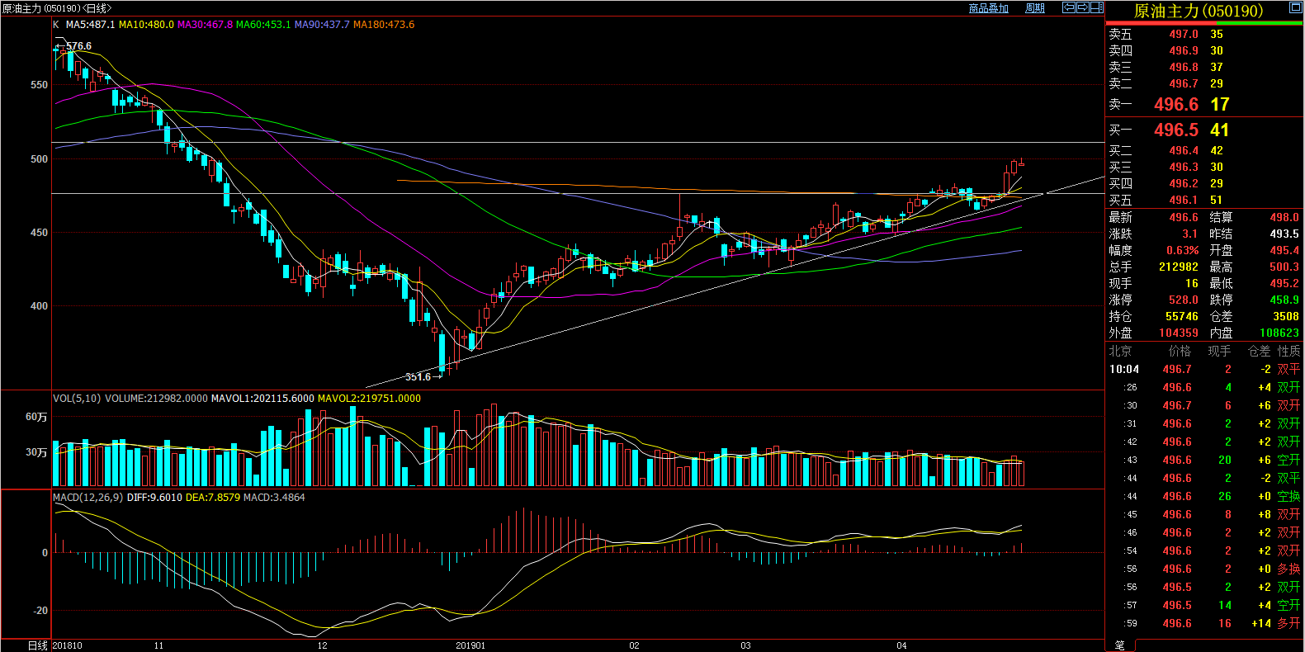Click the MA30:467.8 indicator label
The image size is (1305, 652).
coord(205,25)
